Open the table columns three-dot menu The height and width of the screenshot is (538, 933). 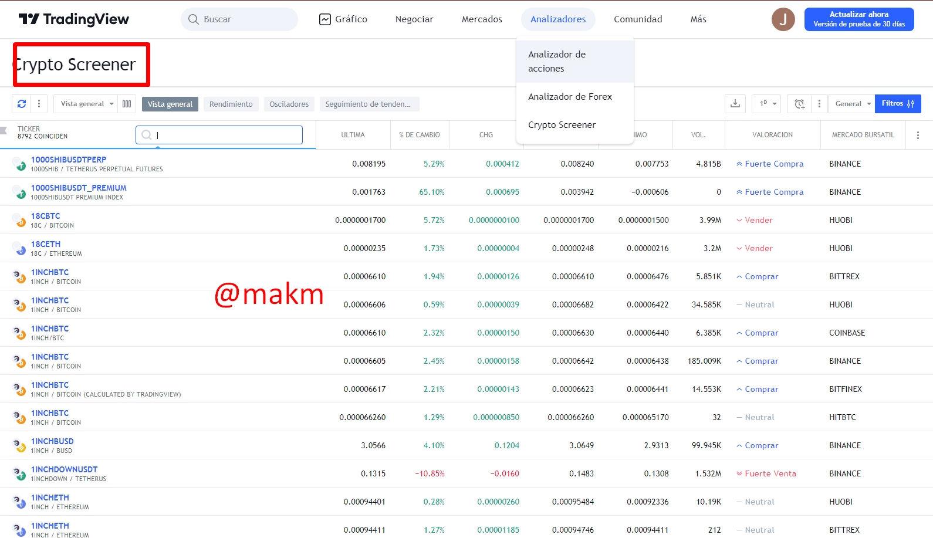[918, 135]
